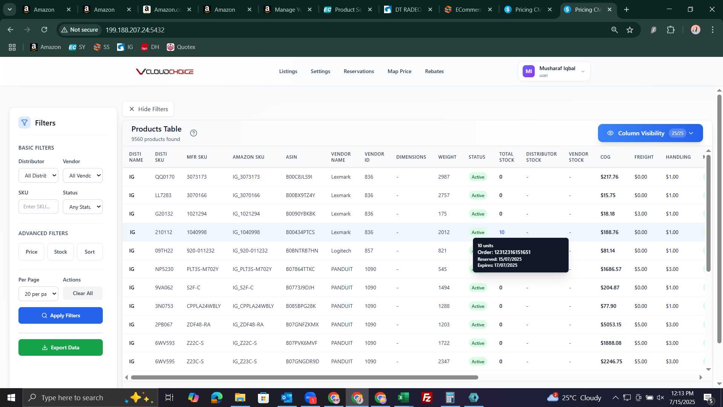Click the $5053.15 COG value

(611, 324)
